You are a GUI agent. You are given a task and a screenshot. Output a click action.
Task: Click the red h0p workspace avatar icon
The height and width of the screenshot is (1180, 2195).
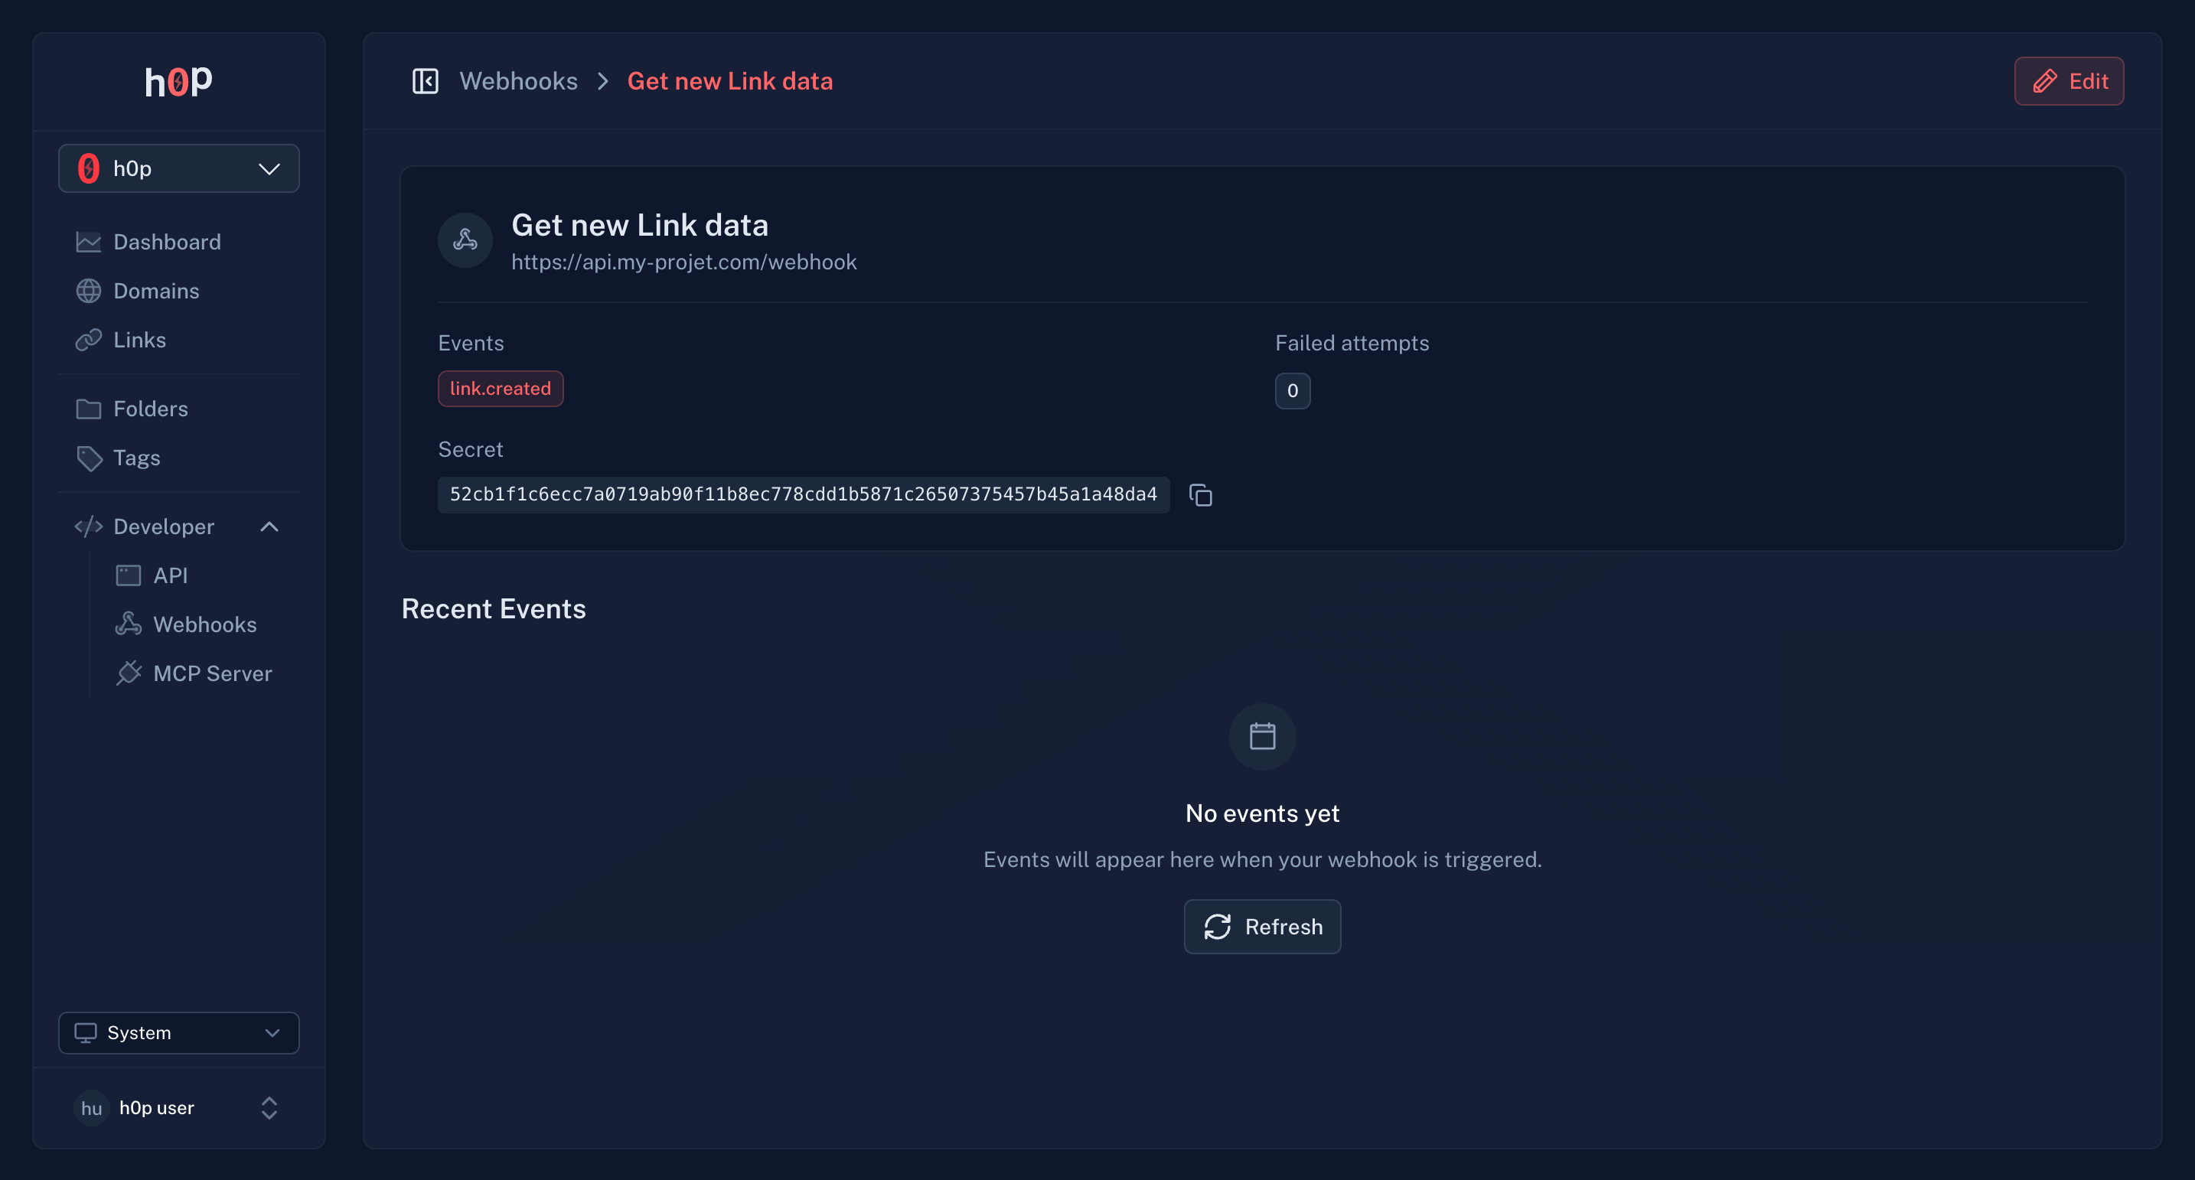click(x=89, y=168)
